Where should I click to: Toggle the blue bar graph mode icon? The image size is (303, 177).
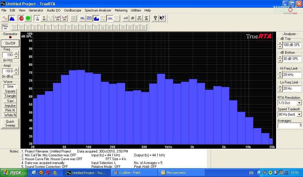tap(96, 18)
